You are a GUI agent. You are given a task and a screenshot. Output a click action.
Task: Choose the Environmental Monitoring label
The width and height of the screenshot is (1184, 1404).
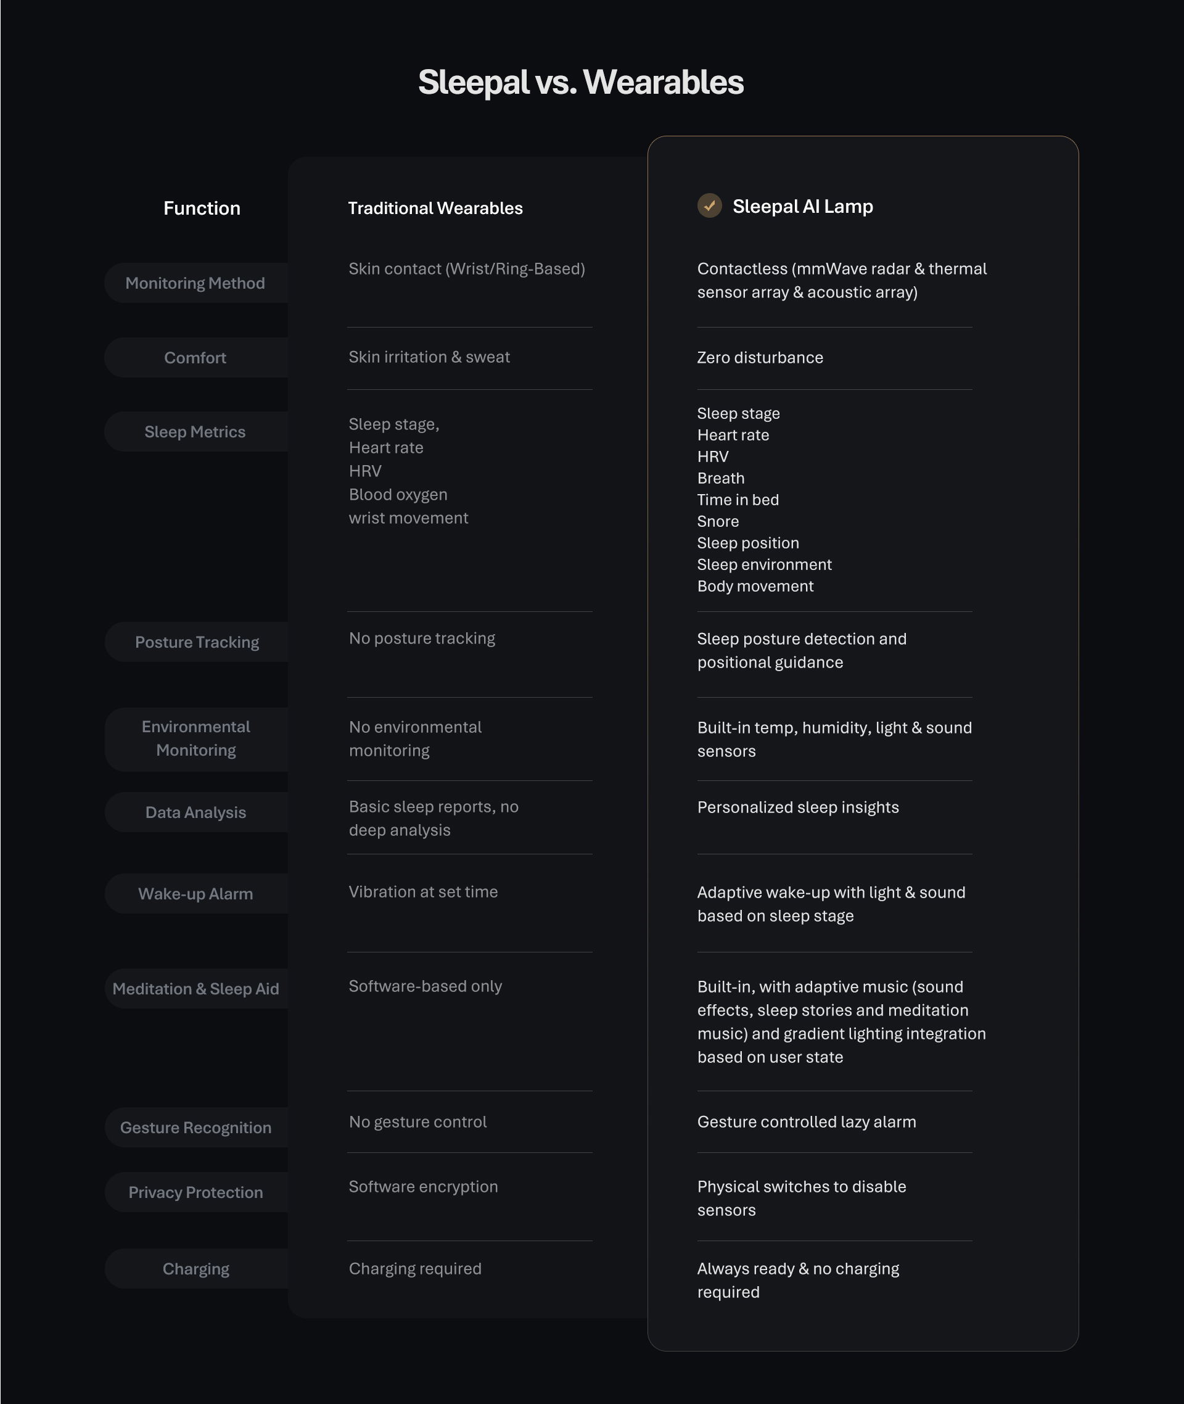point(196,738)
